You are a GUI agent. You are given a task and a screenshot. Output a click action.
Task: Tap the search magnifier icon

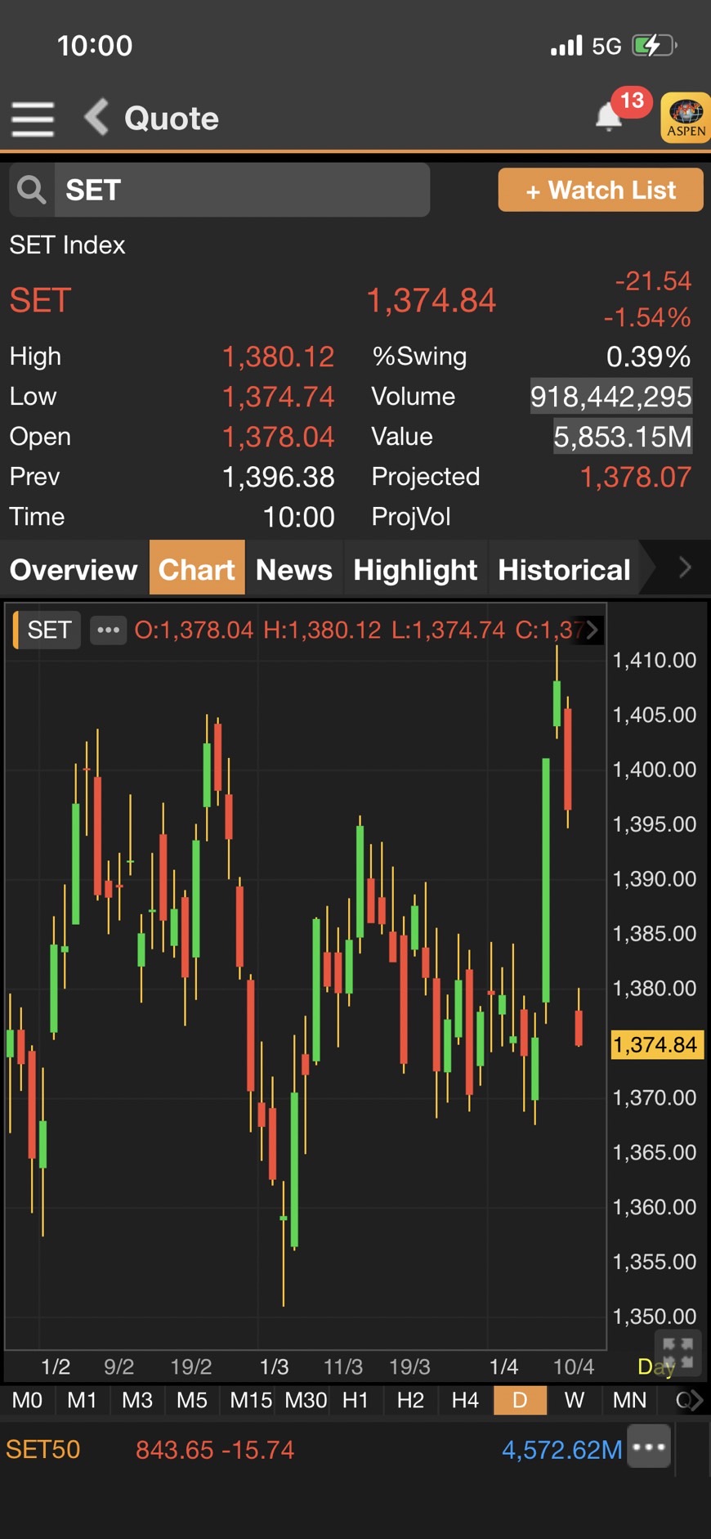[32, 190]
